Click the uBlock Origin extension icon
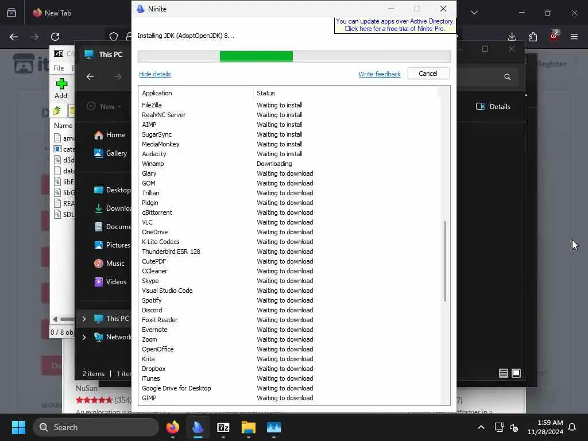The image size is (588, 441). point(554,36)
